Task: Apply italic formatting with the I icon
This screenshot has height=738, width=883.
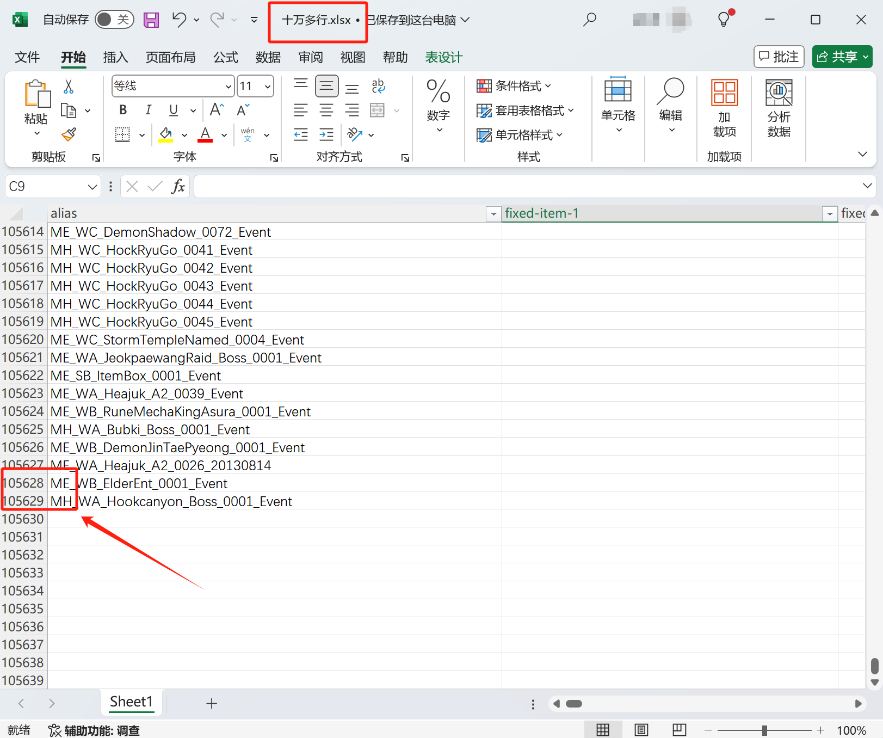Action: click(148, 110)
